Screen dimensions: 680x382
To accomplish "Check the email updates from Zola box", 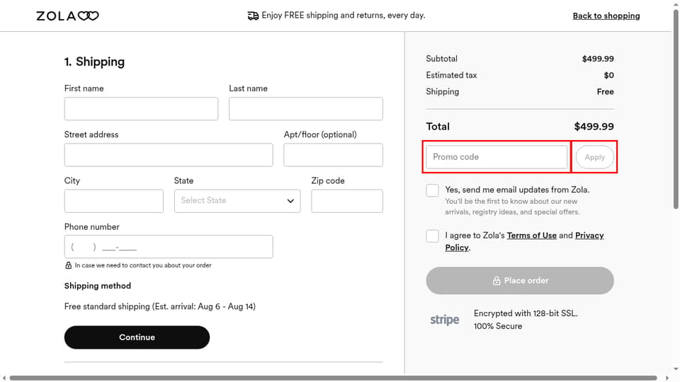I will point(432,190).
